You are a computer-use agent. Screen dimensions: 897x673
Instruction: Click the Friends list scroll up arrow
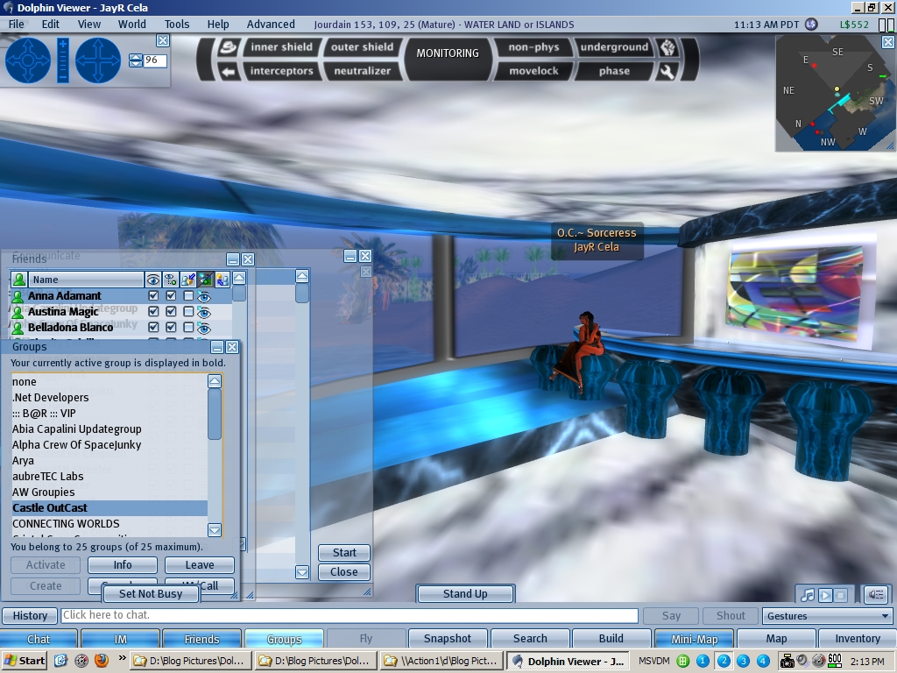click(239, 278)
